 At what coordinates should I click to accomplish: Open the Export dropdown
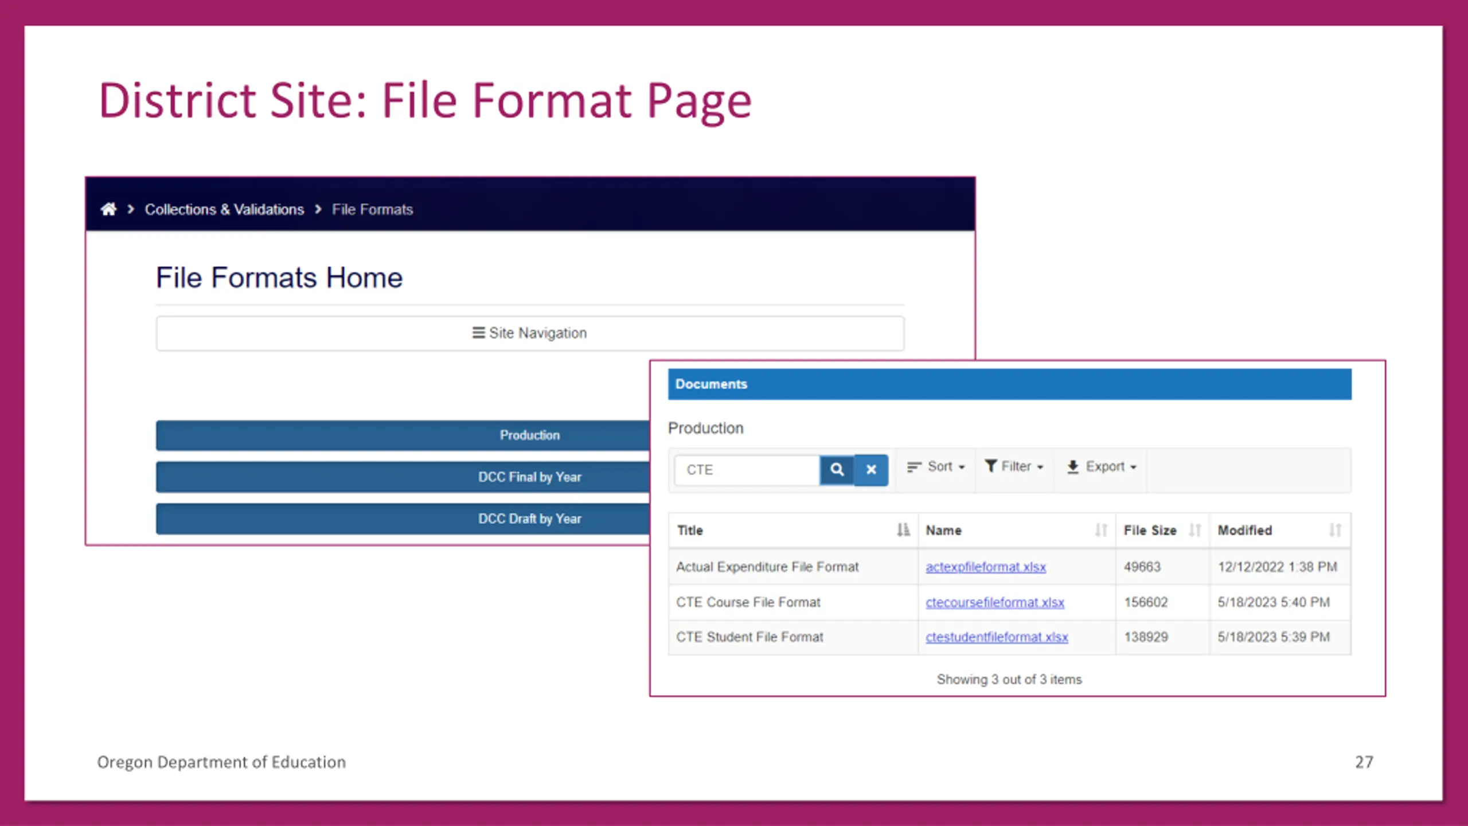(x=1101, y=467)
